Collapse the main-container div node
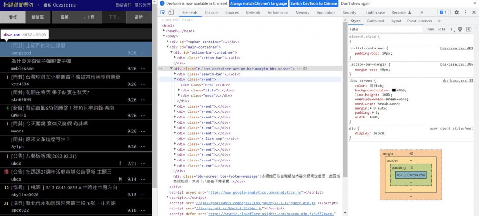This screenshot has height=216, width=479. 168,47
